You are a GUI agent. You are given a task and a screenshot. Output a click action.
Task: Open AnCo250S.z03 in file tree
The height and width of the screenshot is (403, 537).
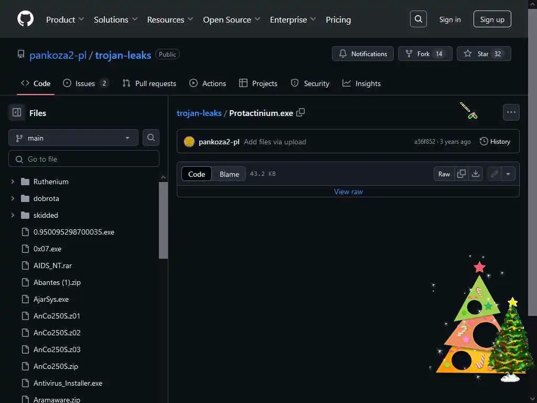pos(57,349)
